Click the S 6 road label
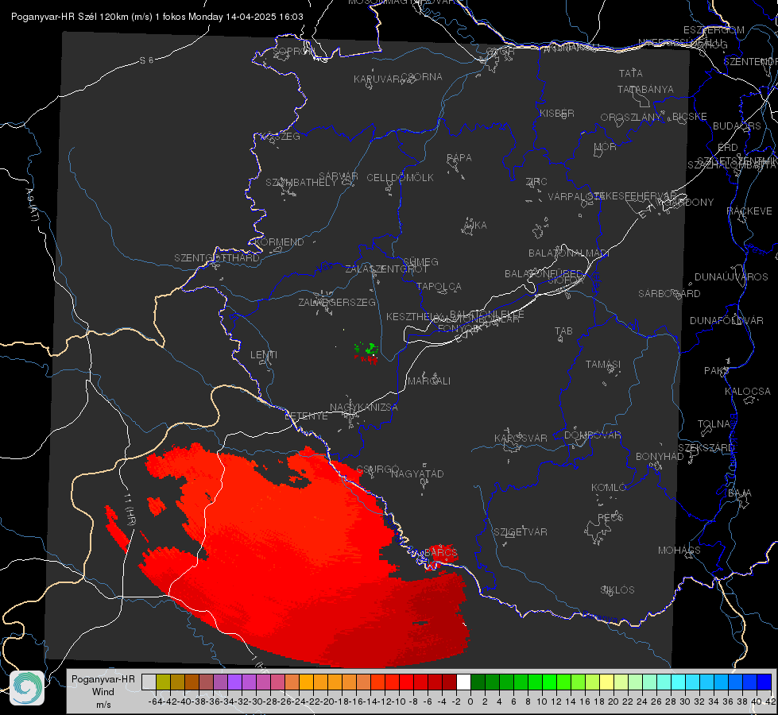 [x=147, y=60]
